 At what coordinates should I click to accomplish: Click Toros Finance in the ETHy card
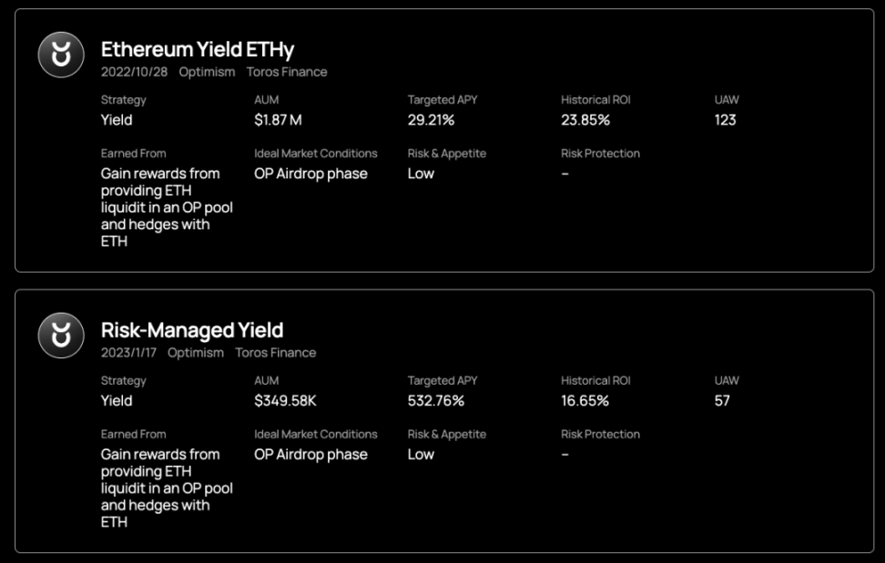click(x=287, y=72)
